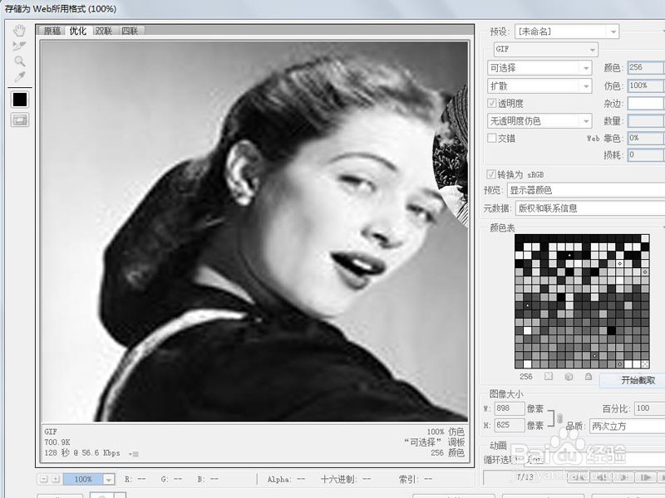This screenshot has height=498, width=665.
Task: Click the Web 靠色 field showing 0%
Action: coord(646,138)
